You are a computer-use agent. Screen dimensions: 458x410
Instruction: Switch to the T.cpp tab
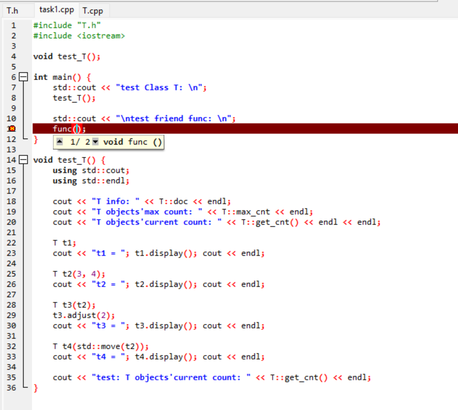click(x=93, y=11)
